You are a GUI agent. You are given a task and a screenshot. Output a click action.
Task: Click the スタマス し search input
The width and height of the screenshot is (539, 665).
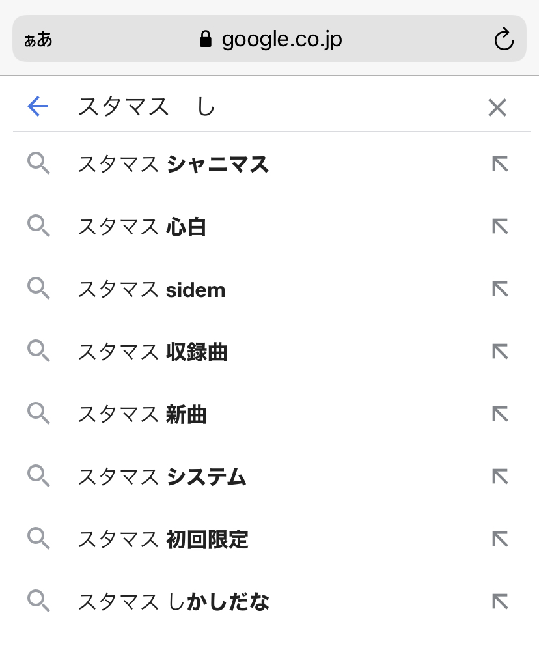(273, 107)
